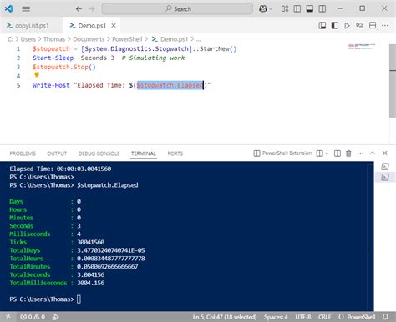The height and width of the screenshot is (322, 396).
Task: Split the terminal using the split icon
Action: coord(320,153)
